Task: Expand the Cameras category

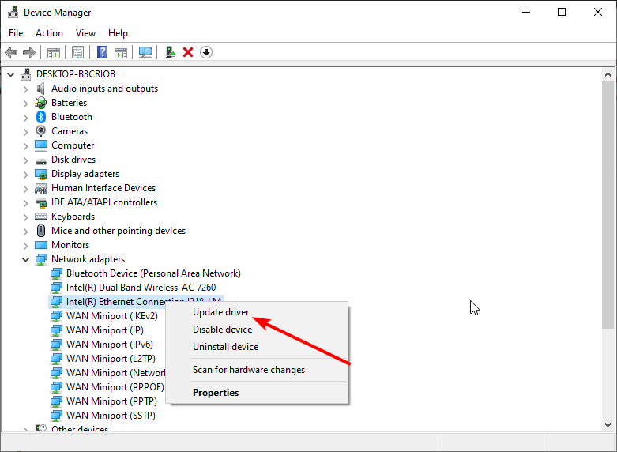Action: [x=26, y=132]
